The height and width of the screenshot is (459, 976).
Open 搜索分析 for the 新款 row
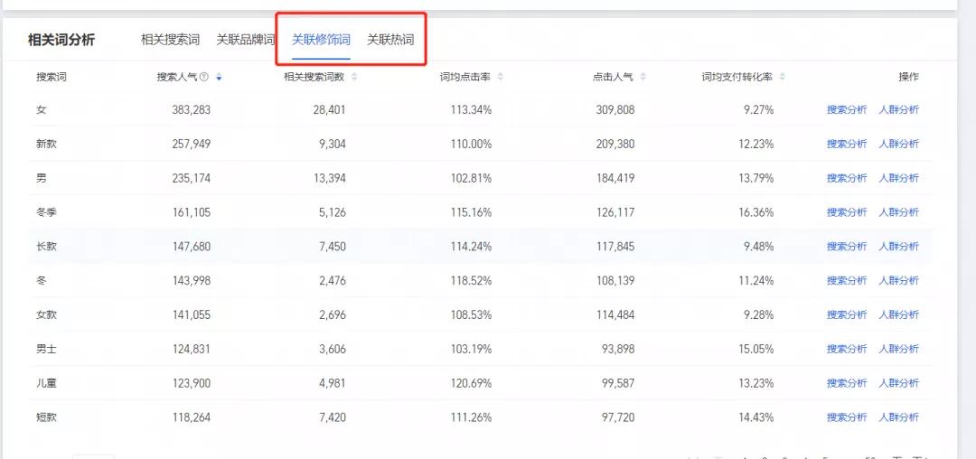pos(847,145)
